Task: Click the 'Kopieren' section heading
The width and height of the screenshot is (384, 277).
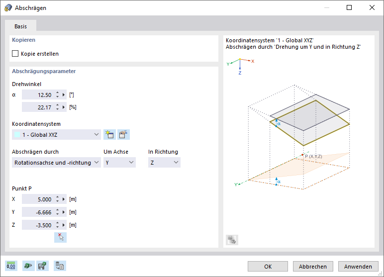Action: pos(23,40)
